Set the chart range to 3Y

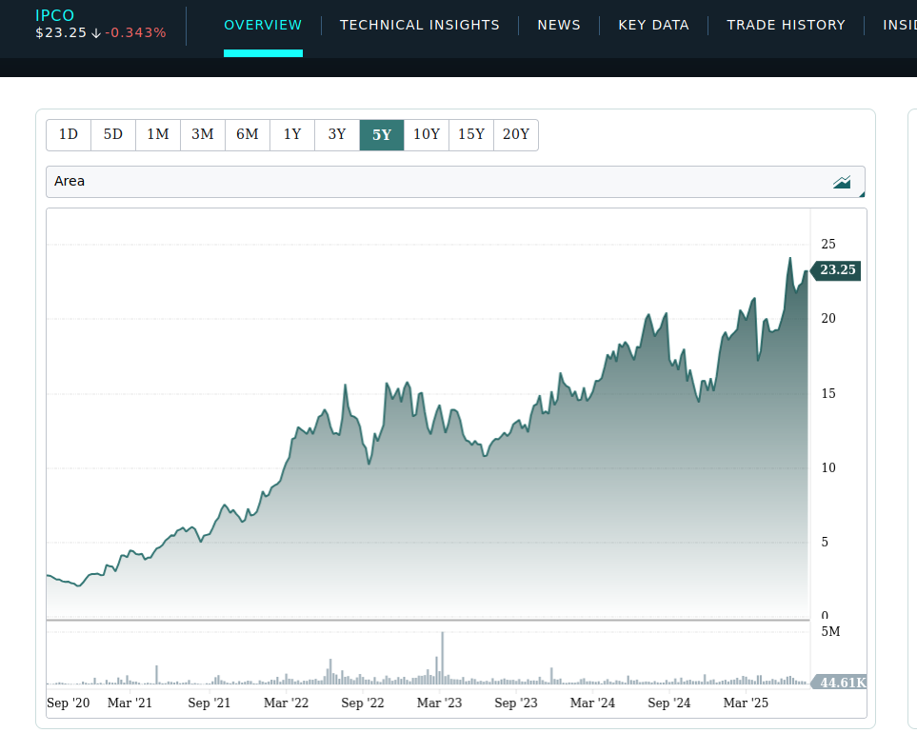[x=337, y=135]
